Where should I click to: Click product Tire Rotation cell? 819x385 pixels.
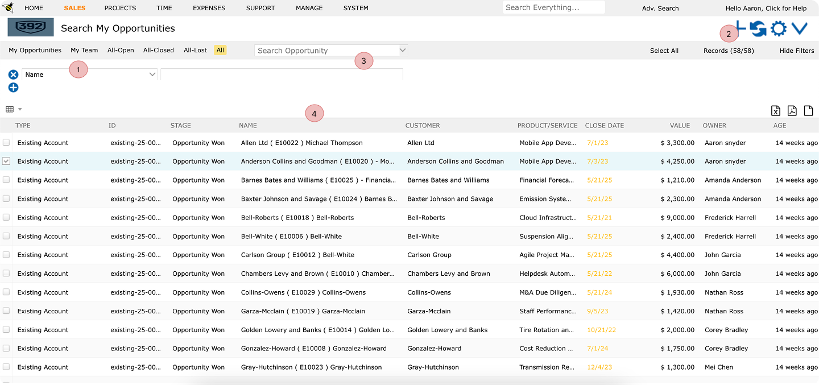click(547, 330)
